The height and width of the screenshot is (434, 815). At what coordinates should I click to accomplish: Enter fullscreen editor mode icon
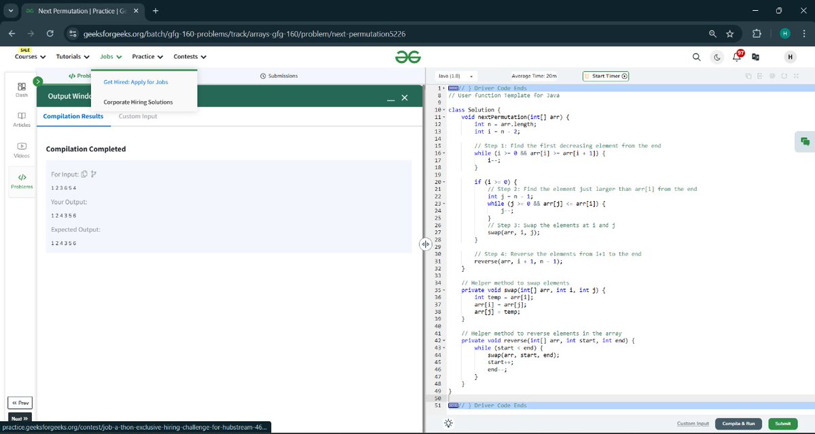click(796, 76)
